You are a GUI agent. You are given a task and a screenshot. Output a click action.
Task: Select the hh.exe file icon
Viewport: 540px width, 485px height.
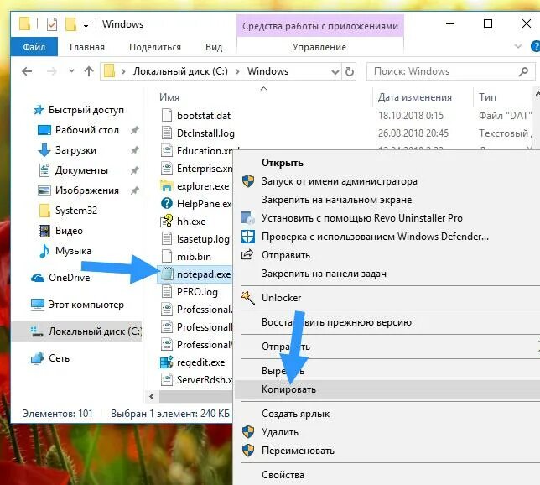(167, 221)
